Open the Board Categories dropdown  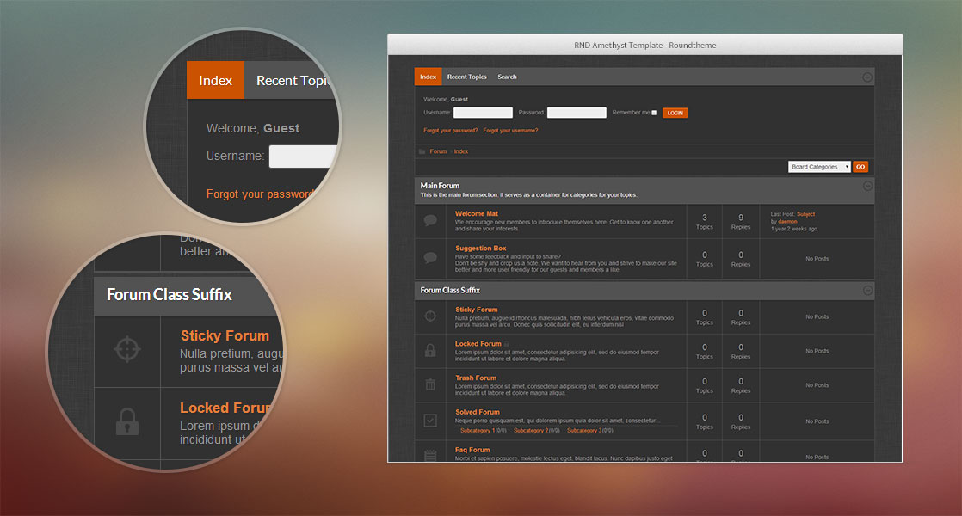(x=819, y=167)
